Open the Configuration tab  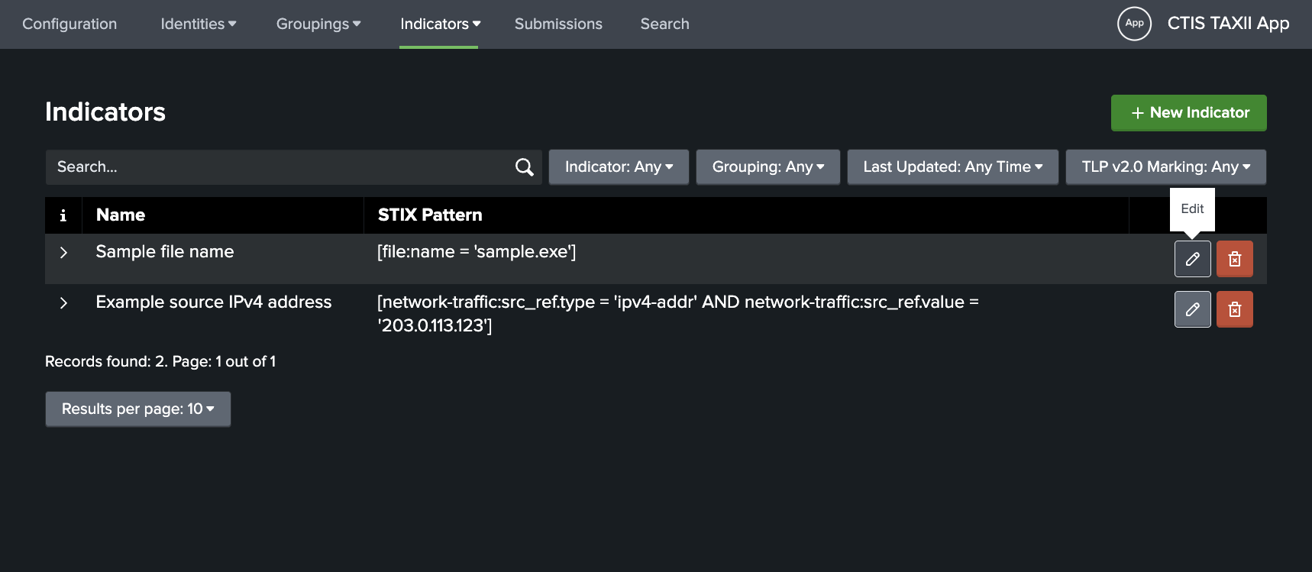click(69, 24)
